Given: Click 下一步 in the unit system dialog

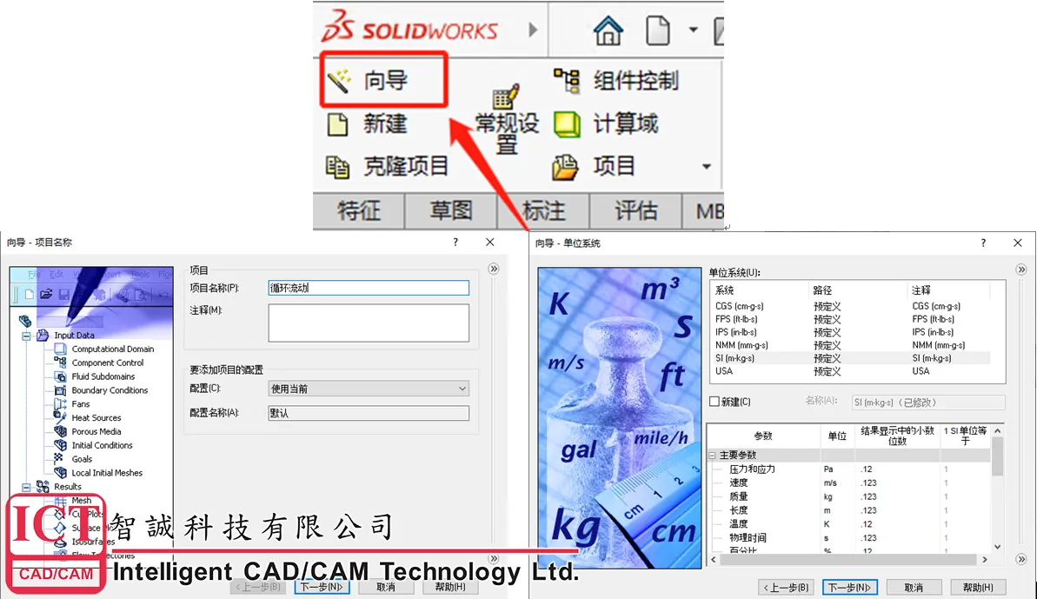Looking at the screenshot, I should (849, 588).
